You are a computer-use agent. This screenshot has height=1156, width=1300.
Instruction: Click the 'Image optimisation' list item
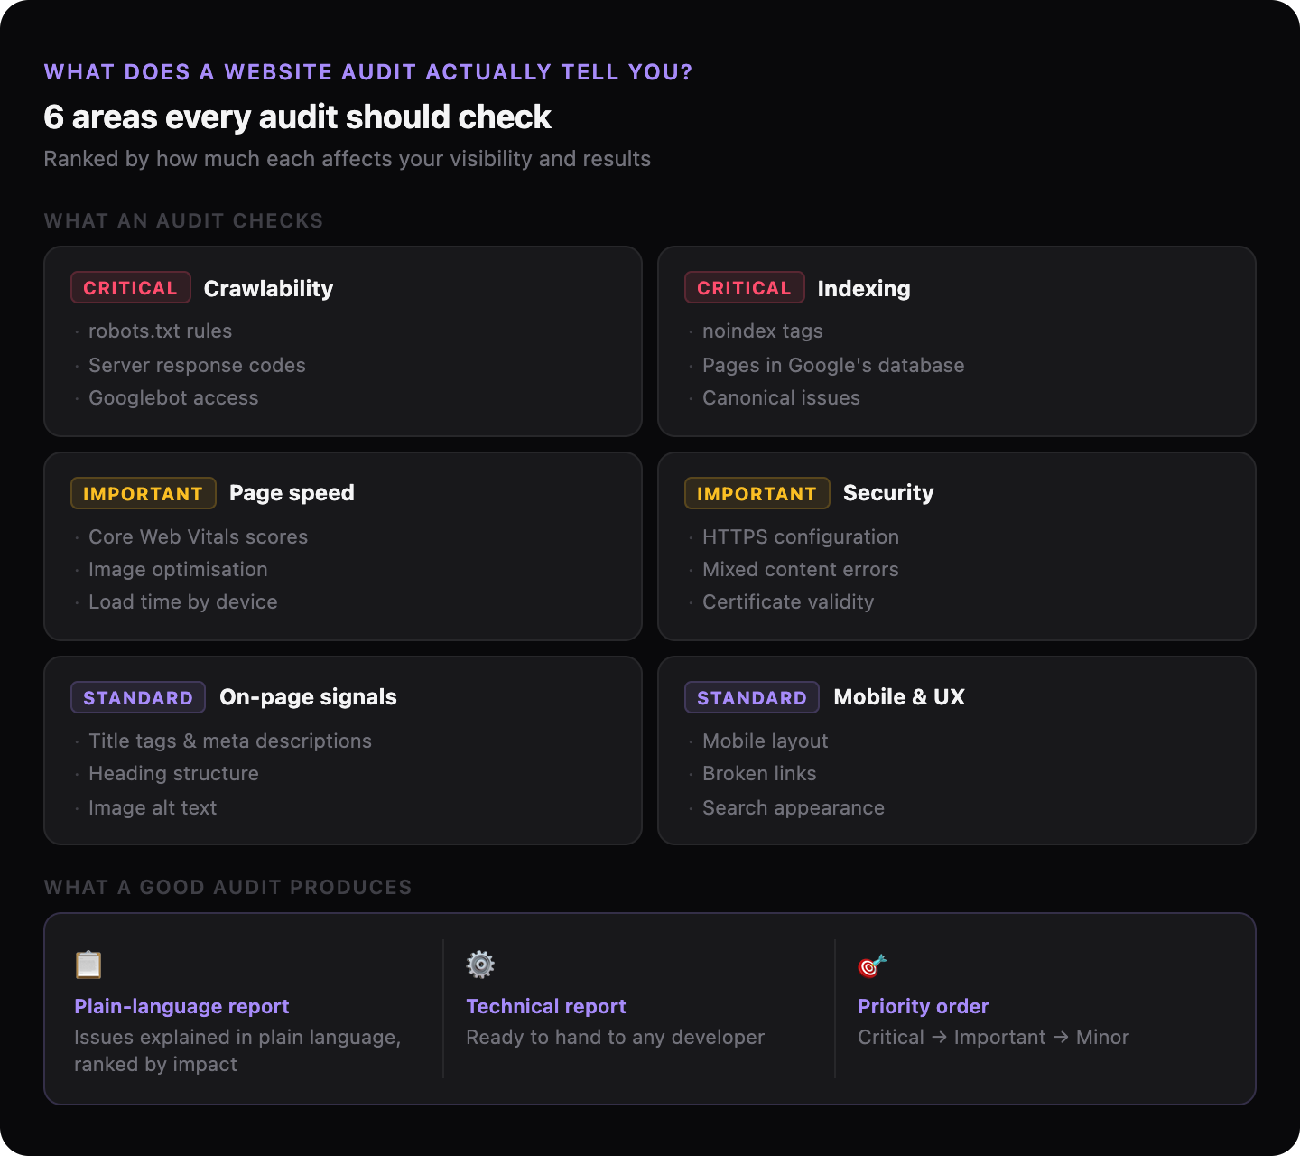[178, 570]
